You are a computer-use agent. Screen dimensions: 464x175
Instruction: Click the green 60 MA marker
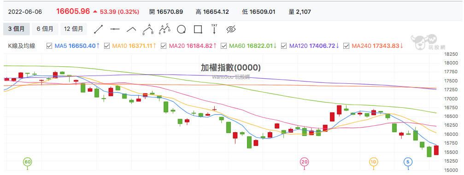(x=28, y=162)
